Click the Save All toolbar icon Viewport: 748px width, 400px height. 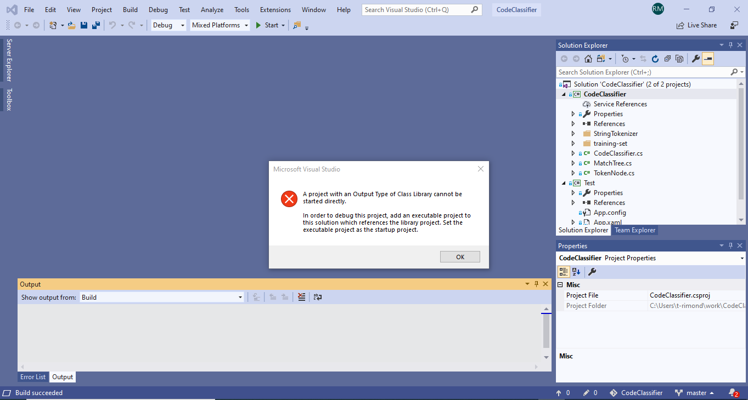pyautogui.click(x=95, y=25)
